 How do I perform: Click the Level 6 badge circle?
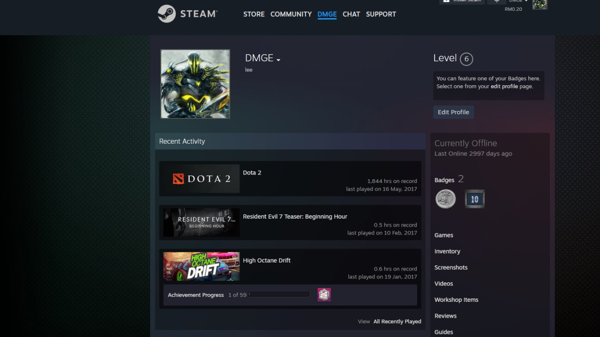[x=466, y=59]
